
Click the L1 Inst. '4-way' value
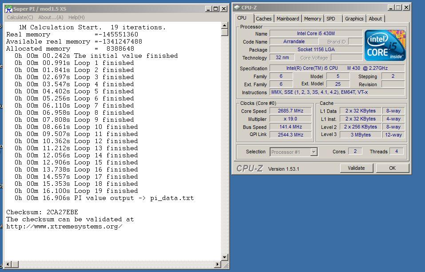[x=393, y=119]
